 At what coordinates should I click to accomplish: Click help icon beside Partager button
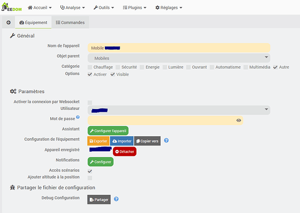point(116,199)
